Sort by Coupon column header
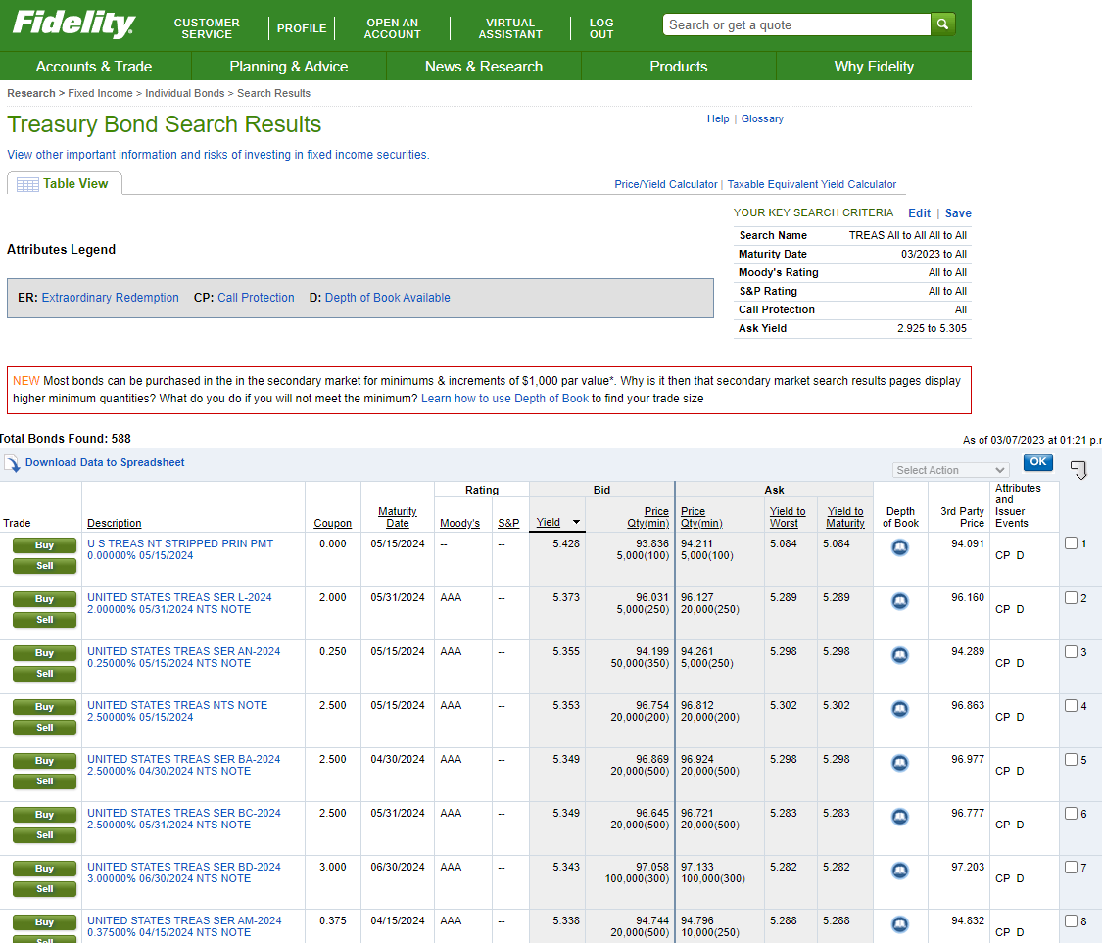Viewport: 1102px width, 943px height. [332, 524]
